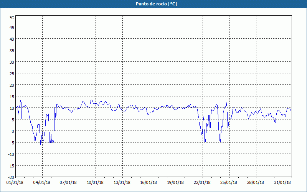Click the date label 13/01/18
307x192 pixels.
click(122, 183)
